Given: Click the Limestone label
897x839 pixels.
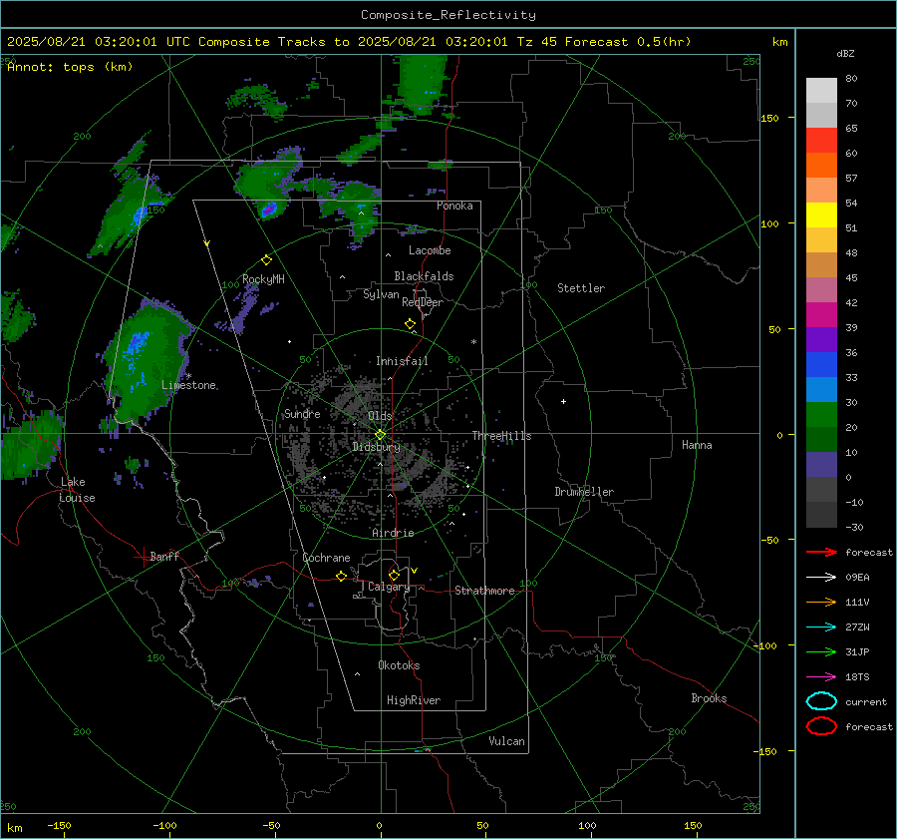Looking at the screenshot, I should 188,385.
